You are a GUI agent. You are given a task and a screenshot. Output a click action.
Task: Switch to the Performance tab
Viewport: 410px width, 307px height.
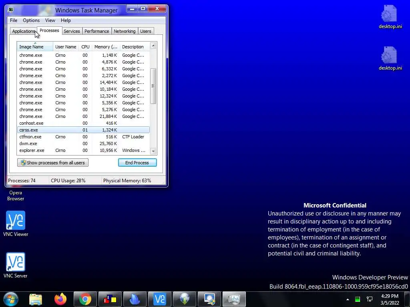[97, 31]
